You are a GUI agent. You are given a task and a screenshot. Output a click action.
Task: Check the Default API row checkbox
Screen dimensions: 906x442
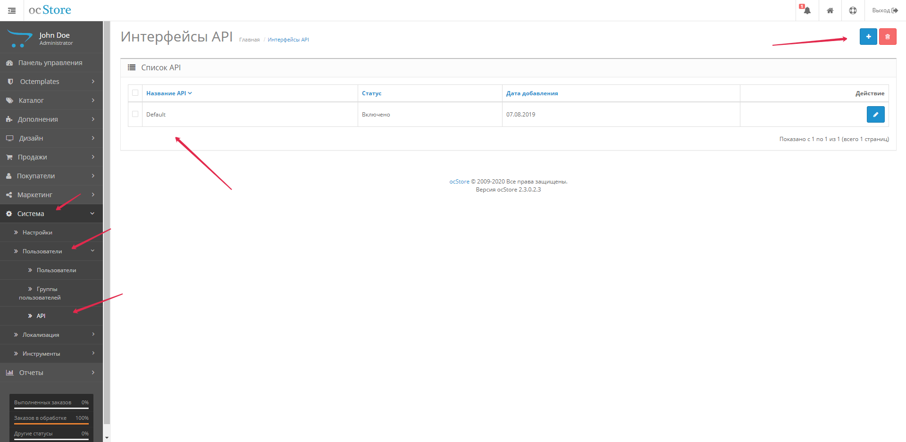135,114
